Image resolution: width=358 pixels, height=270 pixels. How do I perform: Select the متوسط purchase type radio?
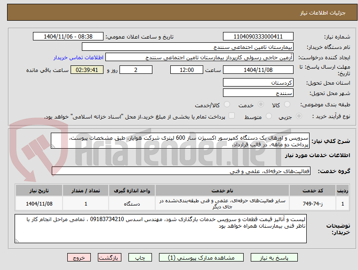[x=269, y=116]
